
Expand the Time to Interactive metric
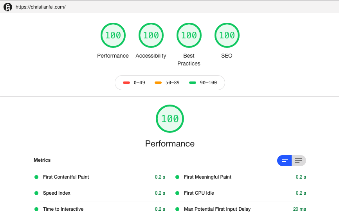click(x=99, y=209)
